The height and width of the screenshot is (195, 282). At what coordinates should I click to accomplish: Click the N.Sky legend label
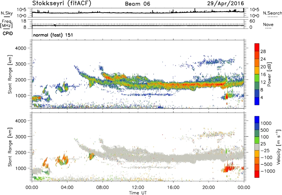tap(7, 13)
